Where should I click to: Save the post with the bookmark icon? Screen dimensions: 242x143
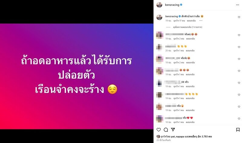coord(238,130)
